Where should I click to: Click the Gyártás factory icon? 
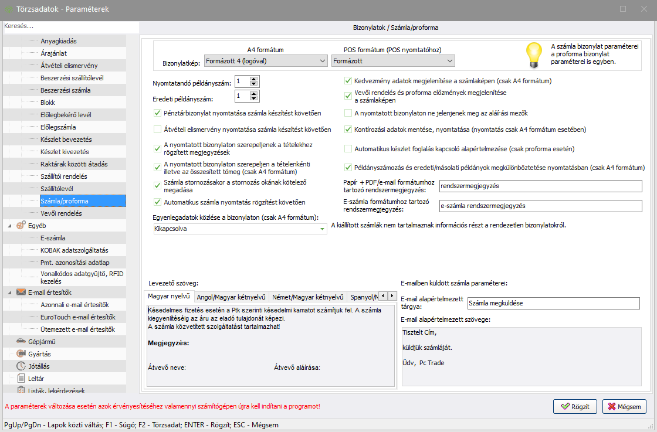(x=21, y=353)
